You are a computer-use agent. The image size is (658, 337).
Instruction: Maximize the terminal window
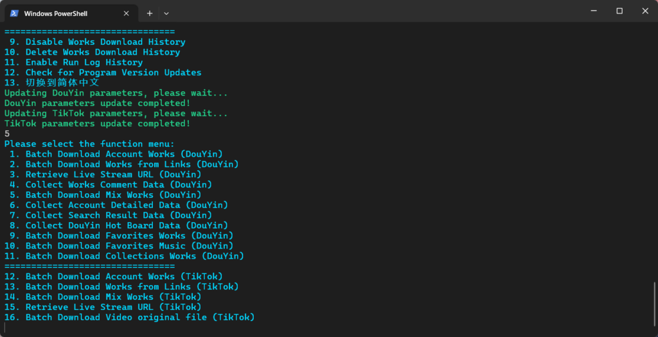pyautogui.click(x=619, y=11)
